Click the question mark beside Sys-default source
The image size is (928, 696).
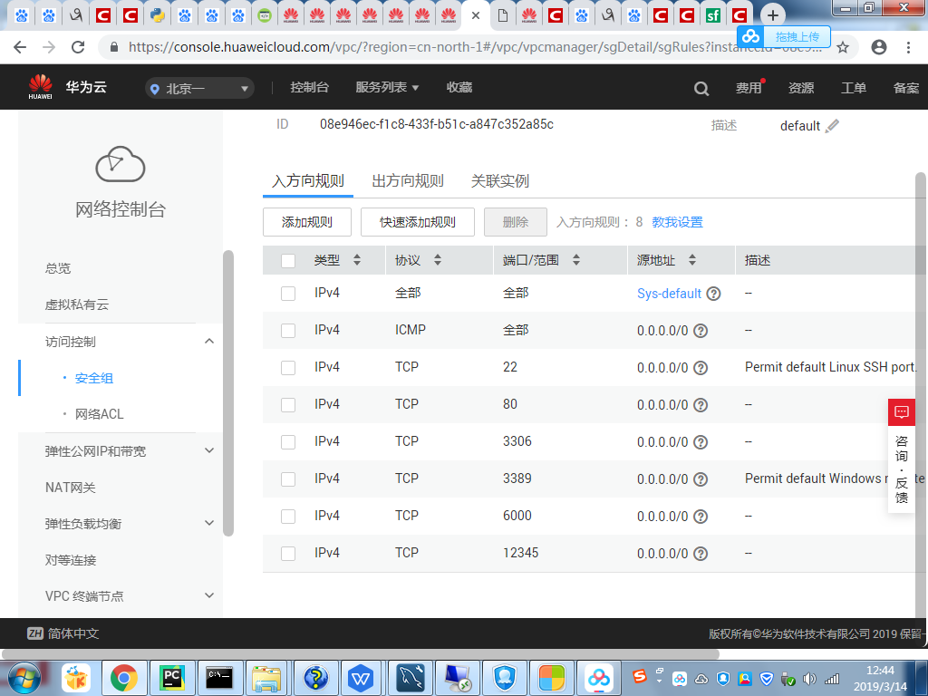715,294
